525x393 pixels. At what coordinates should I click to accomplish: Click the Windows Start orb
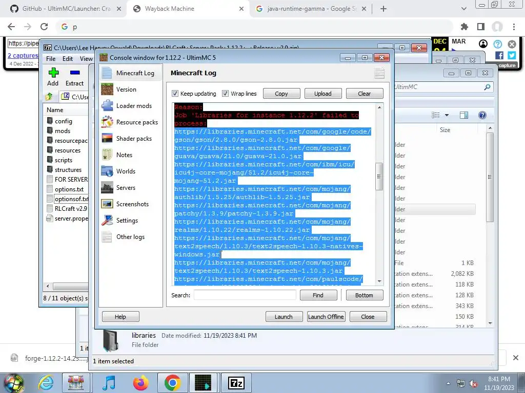(x=13, y=384)
